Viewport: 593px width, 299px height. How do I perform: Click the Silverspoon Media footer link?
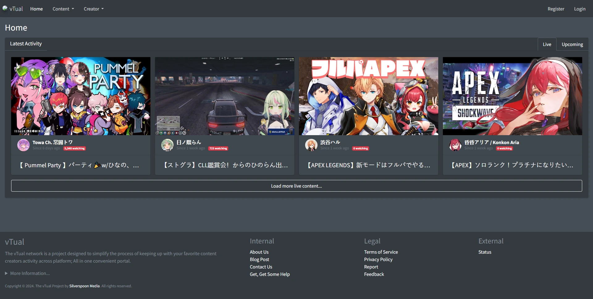[84, 286]
